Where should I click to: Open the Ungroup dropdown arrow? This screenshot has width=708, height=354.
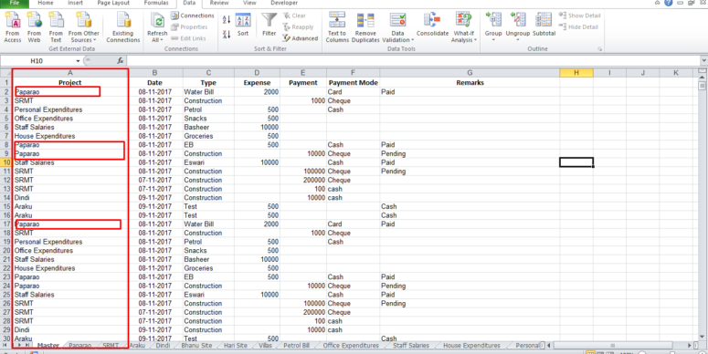pyautogui.click(x=517, y=40)
